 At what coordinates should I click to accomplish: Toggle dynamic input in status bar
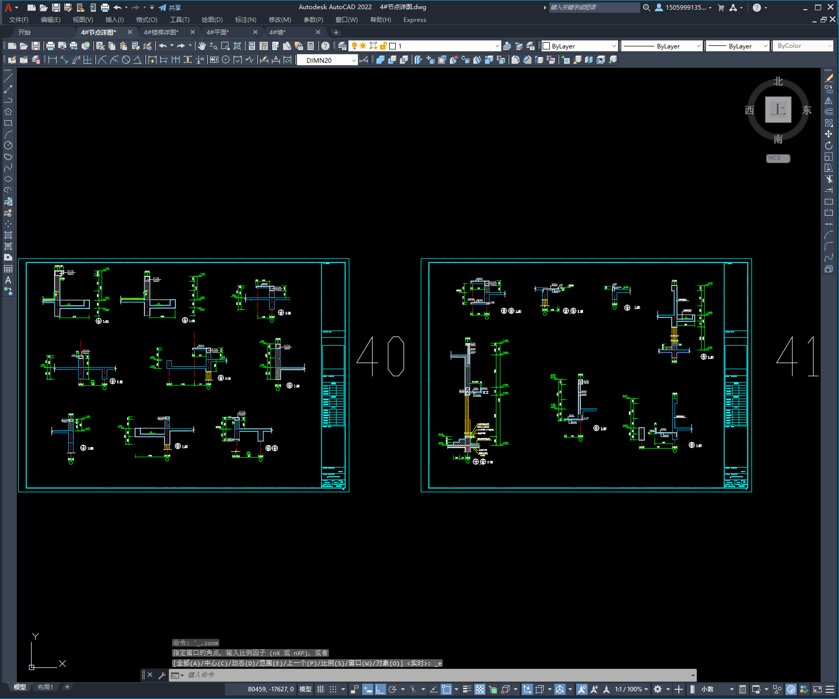368,689
